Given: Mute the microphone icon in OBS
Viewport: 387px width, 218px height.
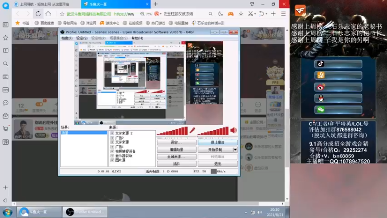Looking at the screenshot, I should coord(193,130).
